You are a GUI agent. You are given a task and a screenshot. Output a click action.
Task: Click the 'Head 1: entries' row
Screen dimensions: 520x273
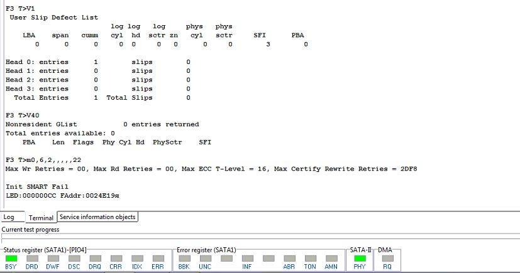click(x=98, y=71)
